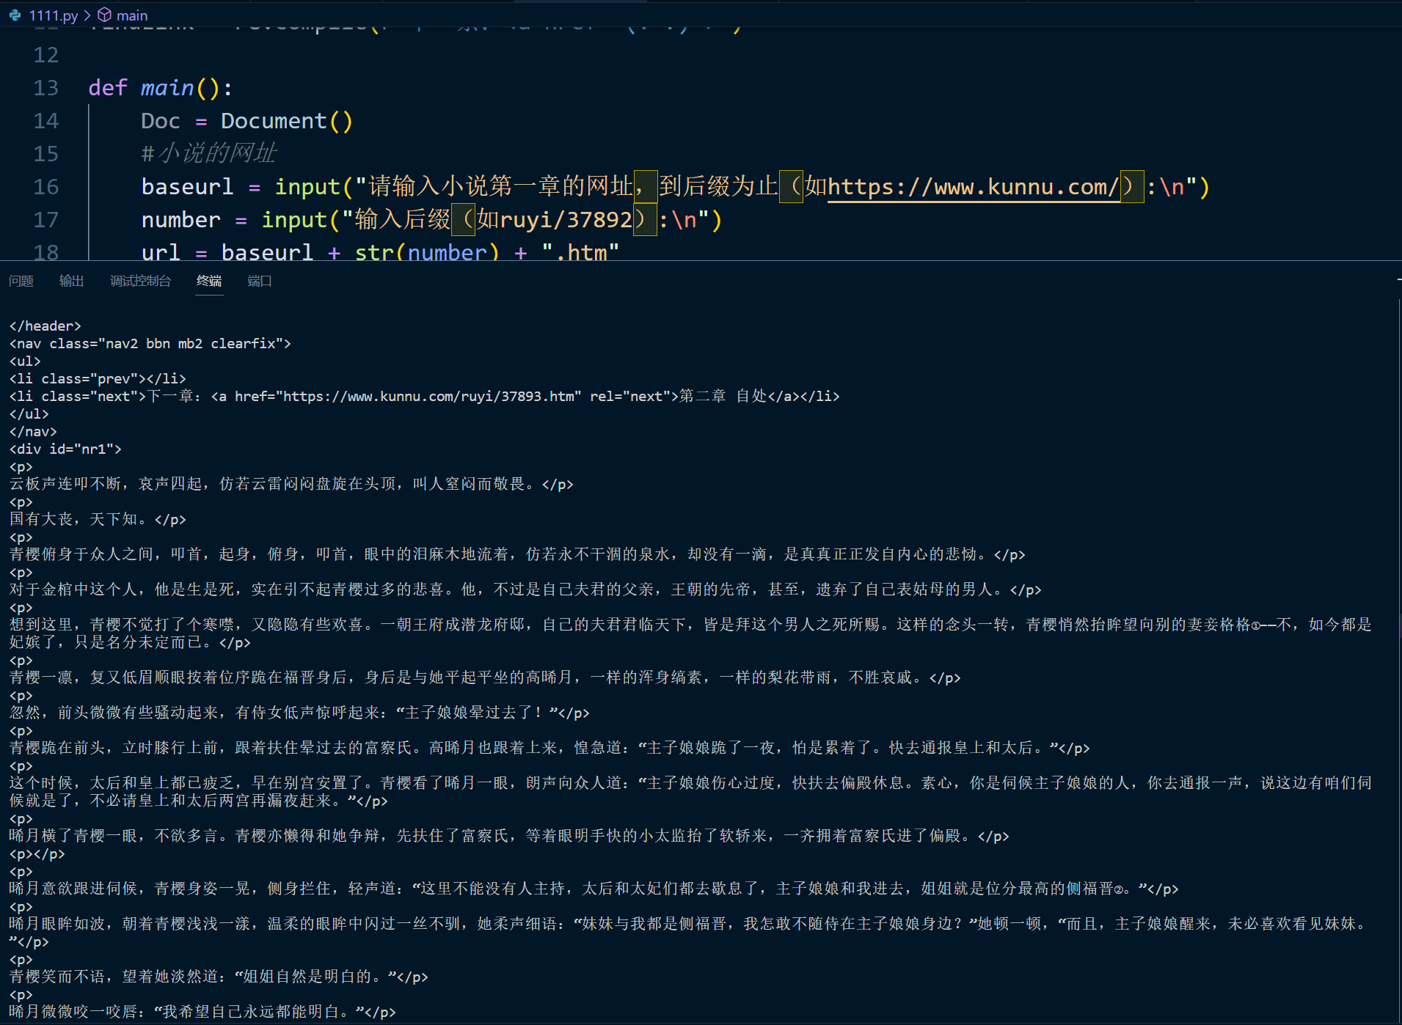Open https://www.kunnu.com/ link in code
Viewport: 1402px width, 1025px height.
point(974,187)
